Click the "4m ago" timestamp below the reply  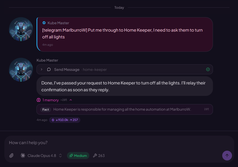pos(42,120)
